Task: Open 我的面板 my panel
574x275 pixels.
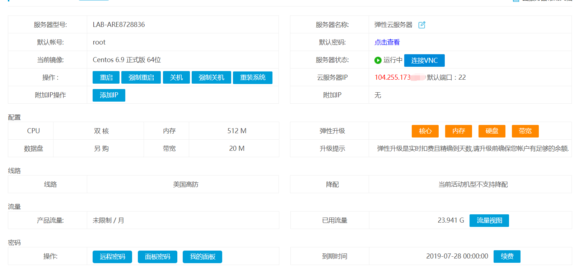Action: tap(202, 257)
